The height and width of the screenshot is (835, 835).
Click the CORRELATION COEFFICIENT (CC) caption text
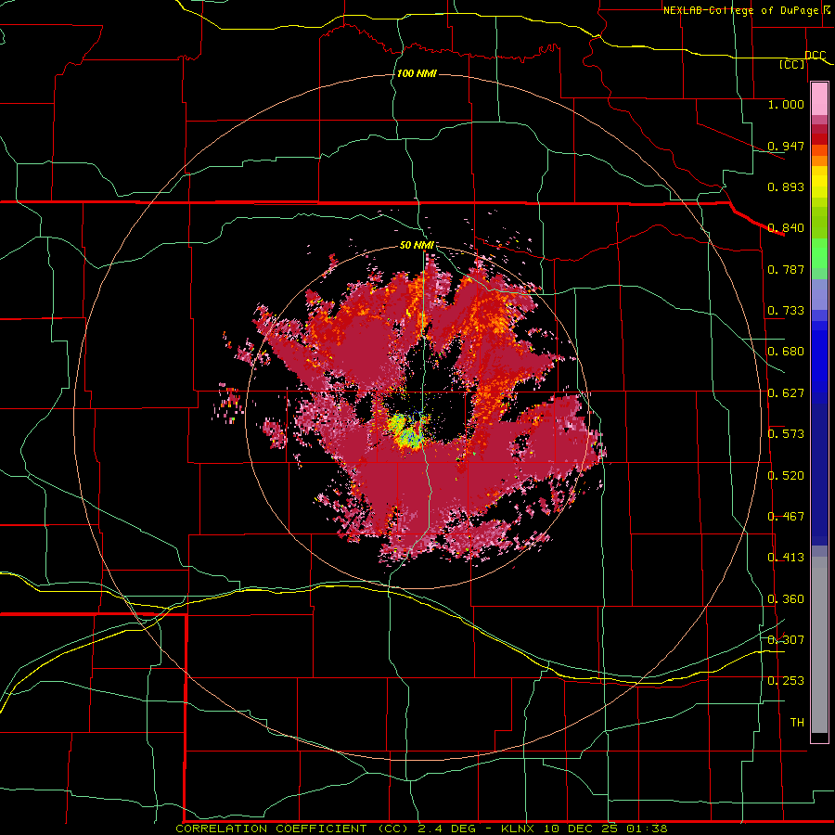[x=293, y=829]
